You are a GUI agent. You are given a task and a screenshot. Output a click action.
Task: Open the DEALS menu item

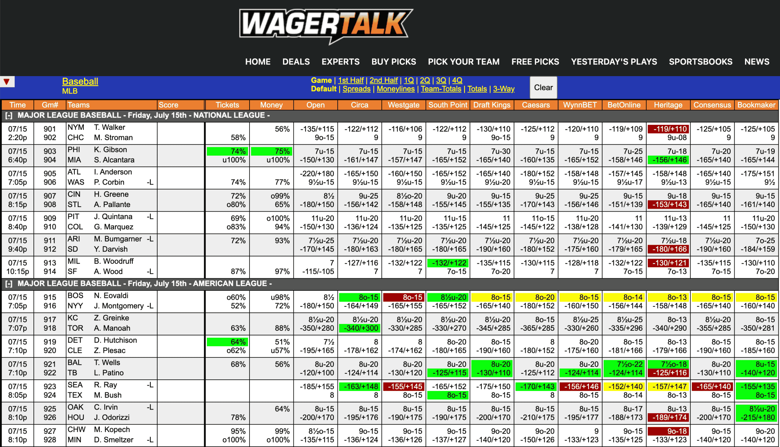(x=296, y=62)
